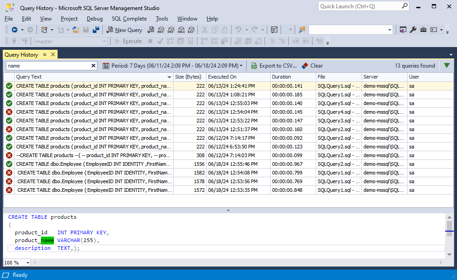Open the SQL Complete menu

129,19
